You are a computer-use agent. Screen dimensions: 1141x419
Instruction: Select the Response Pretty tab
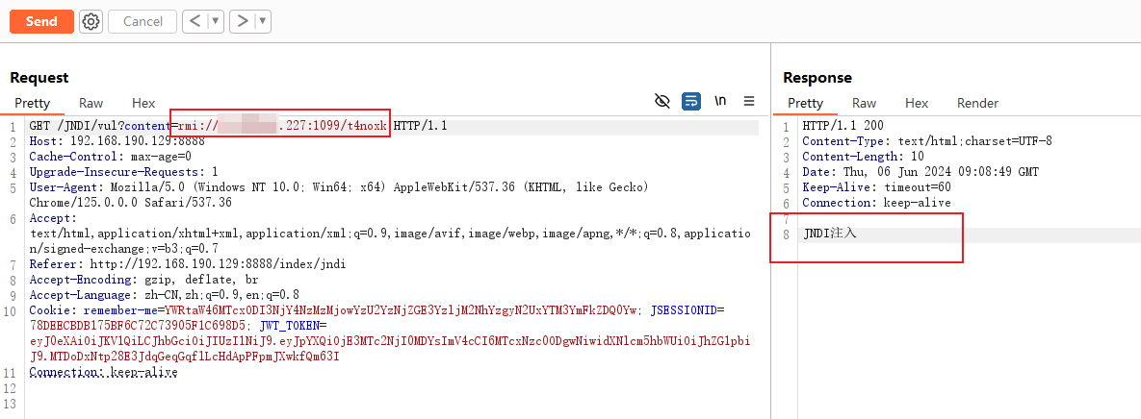point(806,103)
